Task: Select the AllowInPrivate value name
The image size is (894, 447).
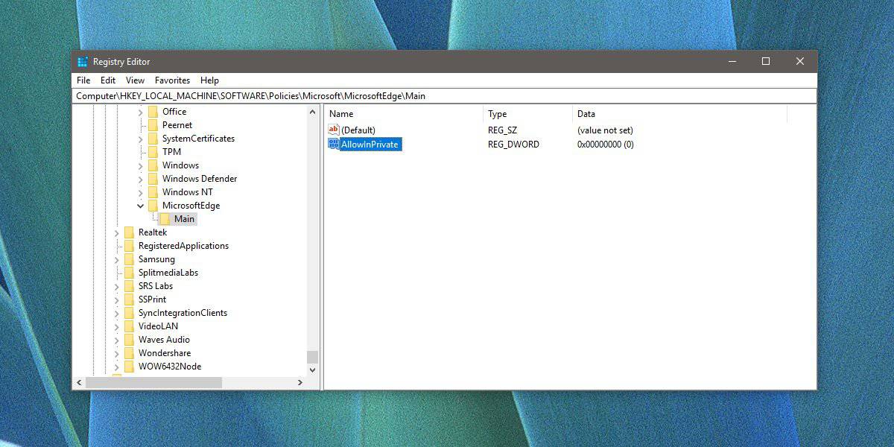Action: [370, 144]
